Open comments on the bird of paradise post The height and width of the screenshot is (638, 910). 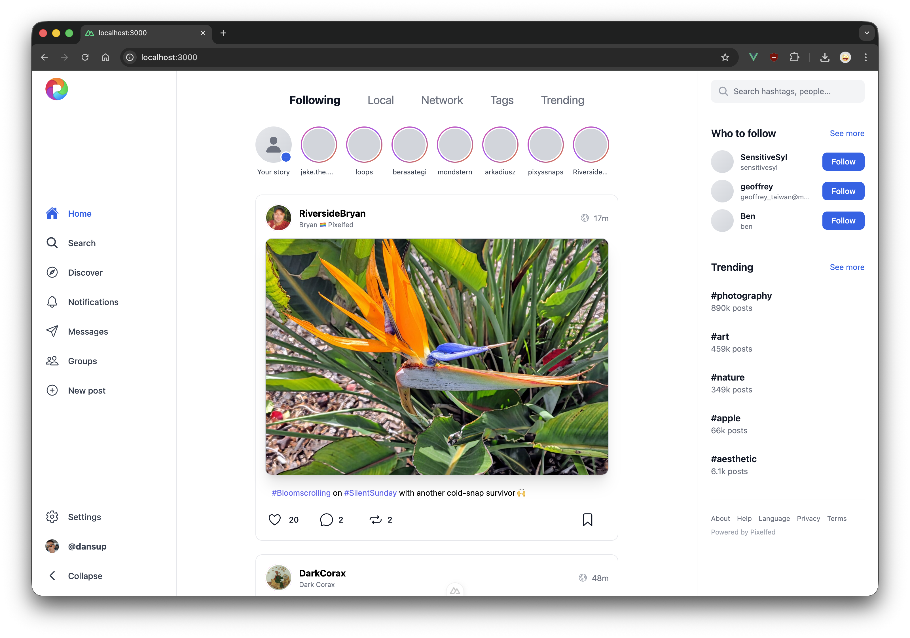tap(326, 519)
